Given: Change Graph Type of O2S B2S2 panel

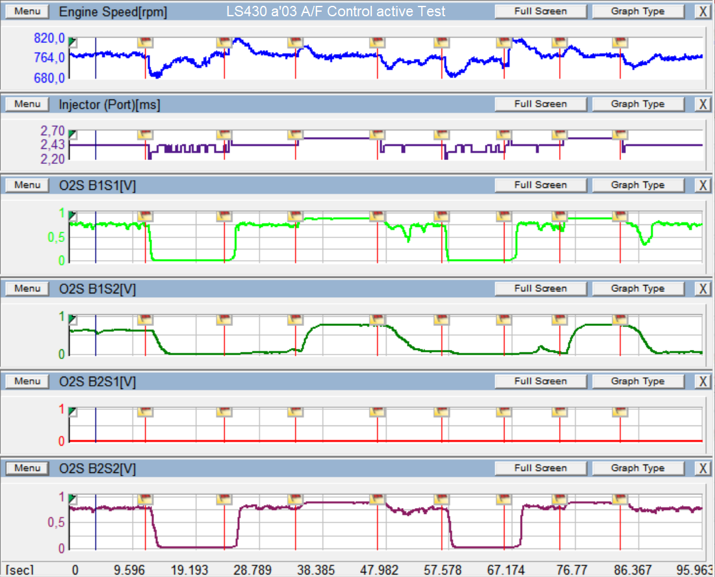Looking at the screenshot, I should coord(638,468).
